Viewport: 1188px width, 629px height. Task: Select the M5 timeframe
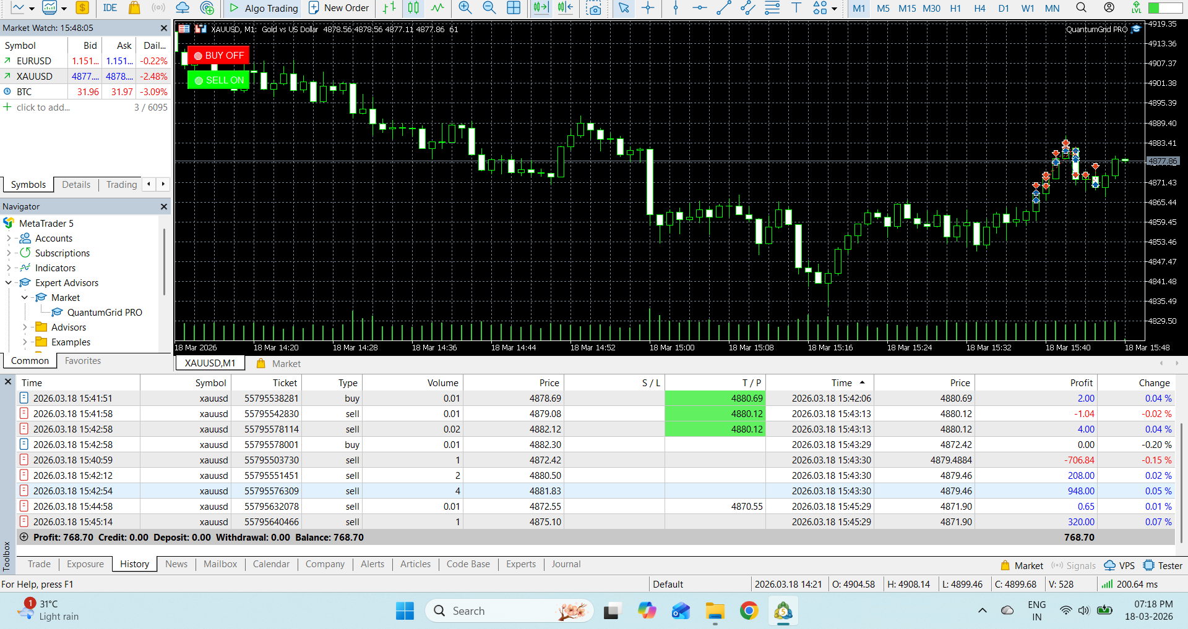tap(883, 9)
